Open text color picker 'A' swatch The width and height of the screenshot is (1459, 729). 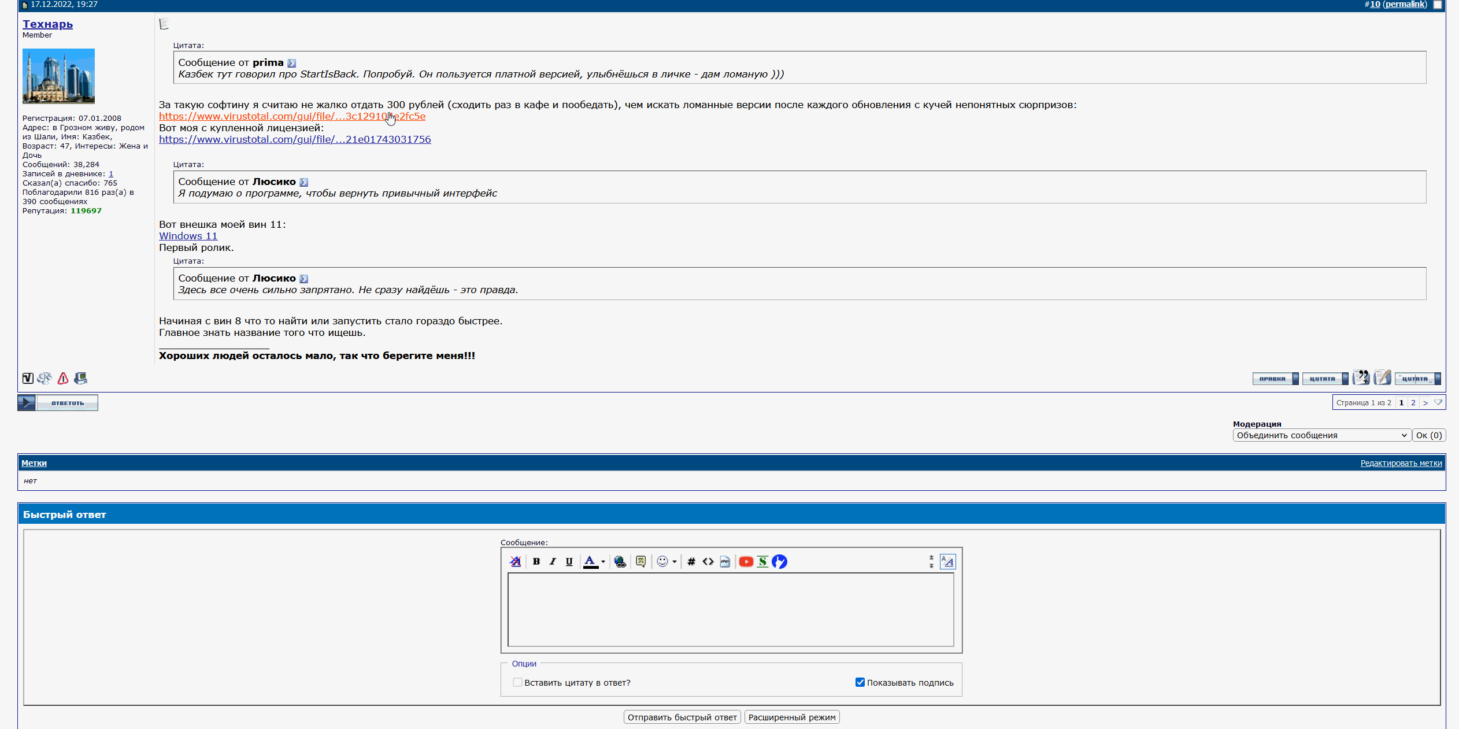pyautogui.click(x=590, y=561)
